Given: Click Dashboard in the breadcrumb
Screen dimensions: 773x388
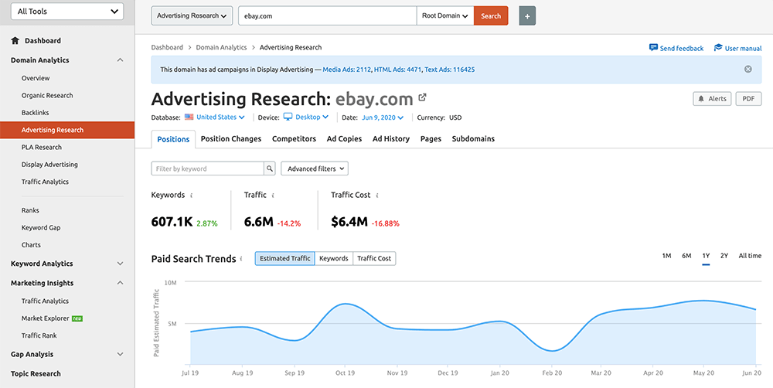Looking at the screenshot, I should pos(167,47).
